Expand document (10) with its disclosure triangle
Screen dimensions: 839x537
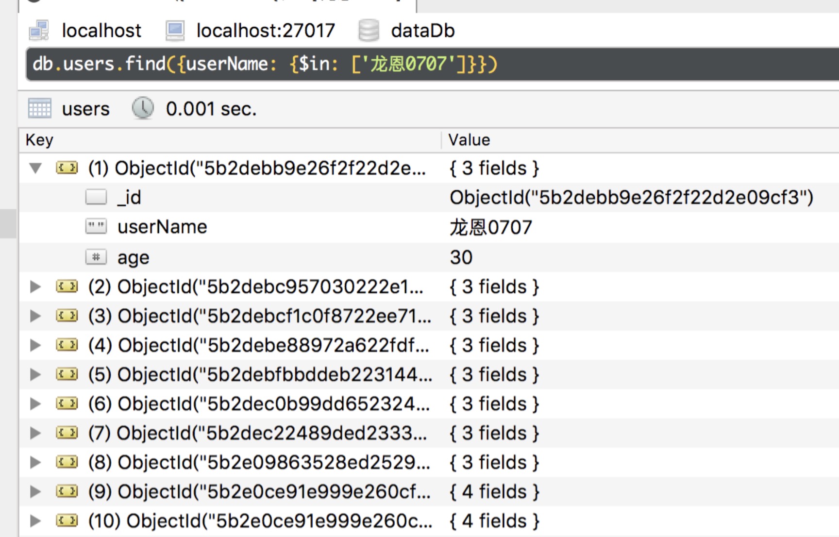[35, 520]
